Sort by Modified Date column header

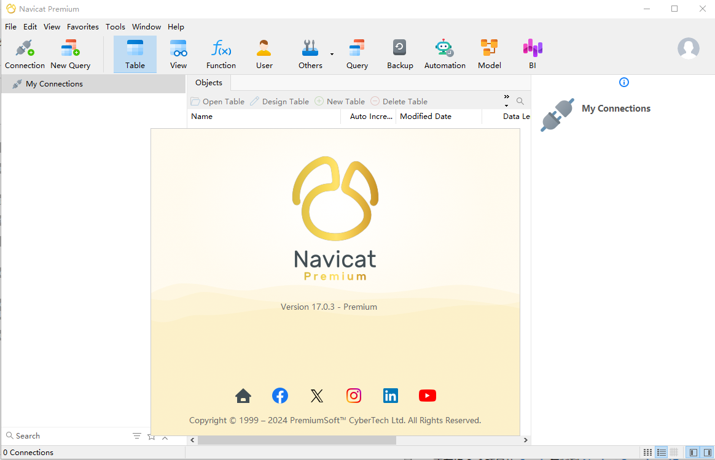(439, 117)
